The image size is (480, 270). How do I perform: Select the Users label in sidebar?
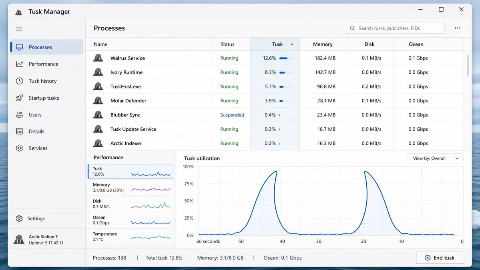(35, 115)
